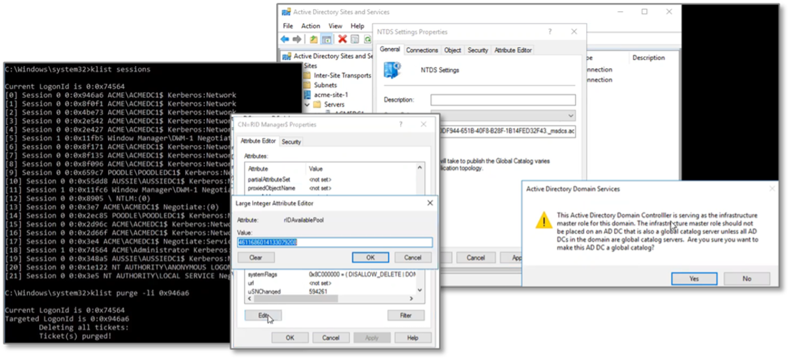This screenshot has width=791, height=361.
Task: Select acme-site-1 in the tree
Action: point(331,94)
